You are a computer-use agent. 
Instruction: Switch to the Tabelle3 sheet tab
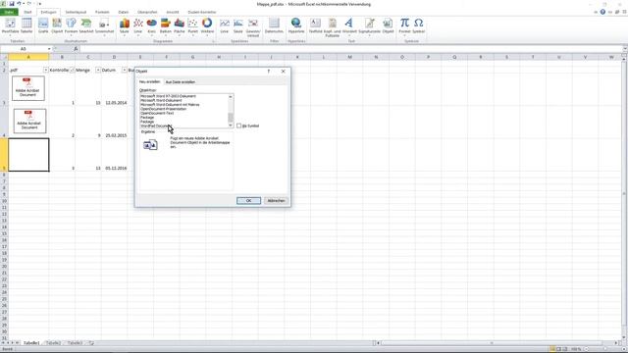tap(75, 343)
